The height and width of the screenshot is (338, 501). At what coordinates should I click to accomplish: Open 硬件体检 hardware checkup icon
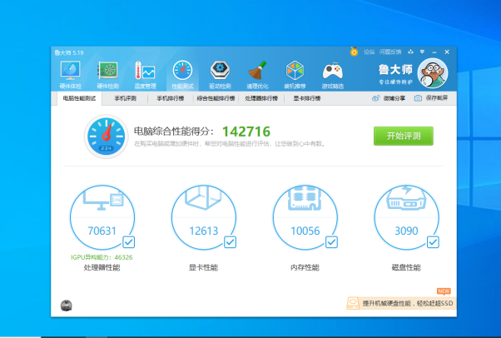[x=70, y=72]
